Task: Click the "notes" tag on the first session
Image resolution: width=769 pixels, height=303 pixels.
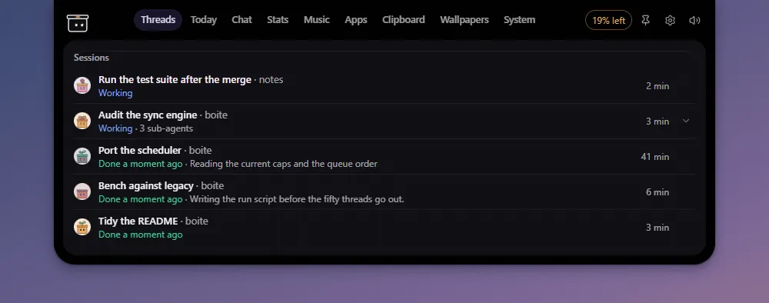Action: (x=271, y=79)
